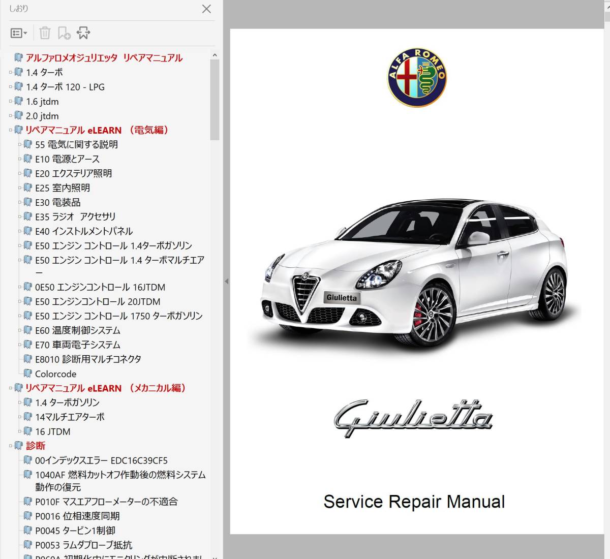Screen dimensions: 610x559
Task: Go to the E60 温度制御システム bookmark
Action: coord(77,330)
